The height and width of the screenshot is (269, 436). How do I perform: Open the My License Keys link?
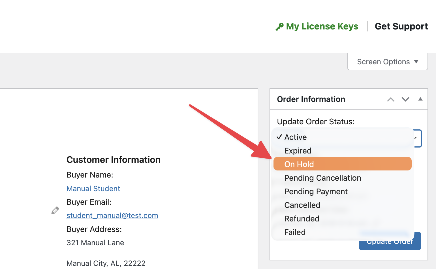322,26
